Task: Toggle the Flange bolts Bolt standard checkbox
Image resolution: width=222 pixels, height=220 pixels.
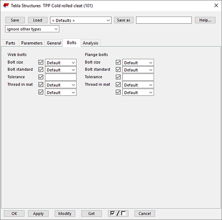Action: [x=118, y=69]
